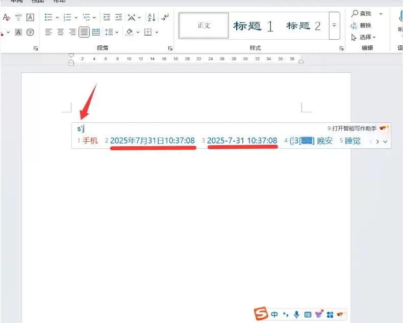
Task: Align the paragraph to the left
Action: point(48,33)
